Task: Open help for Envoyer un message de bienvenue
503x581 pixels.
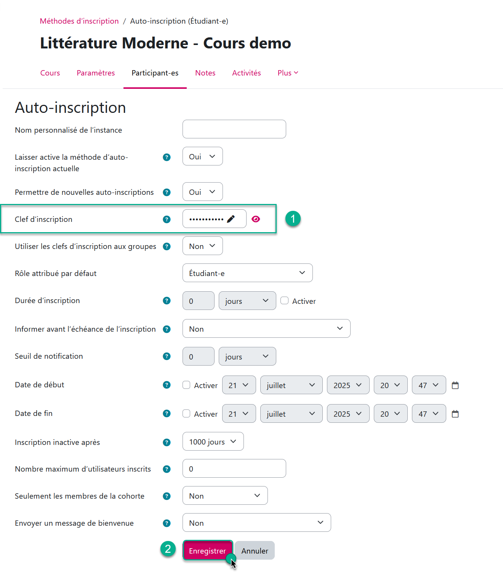Action: (167, 523)
